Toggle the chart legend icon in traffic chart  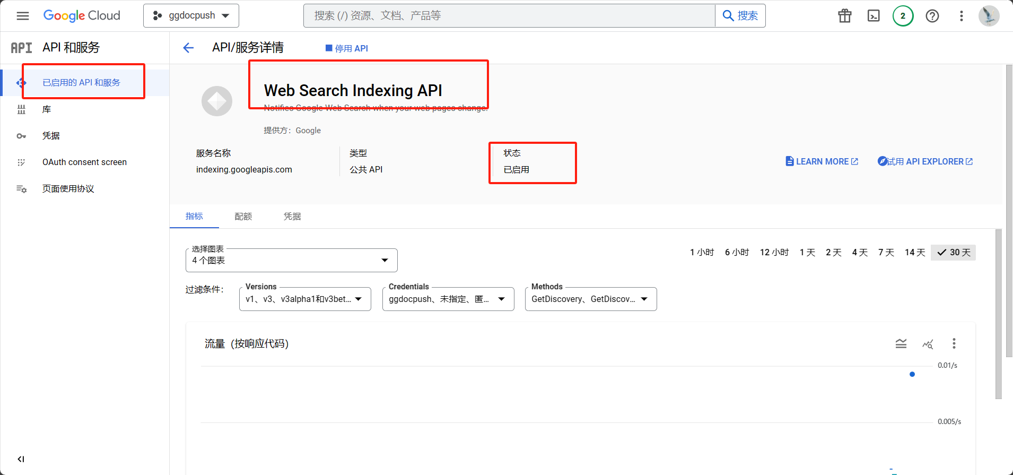[x=901, y=343]
